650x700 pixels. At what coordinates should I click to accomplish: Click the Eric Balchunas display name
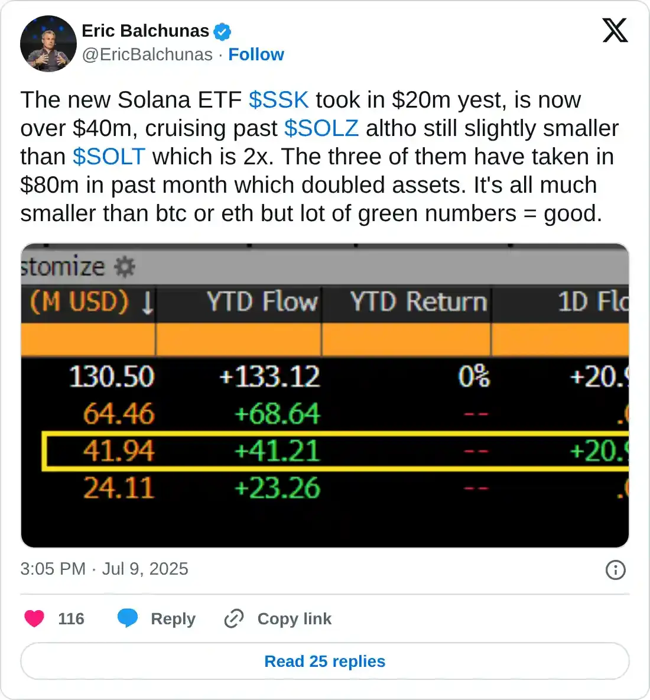click(145, 31)
